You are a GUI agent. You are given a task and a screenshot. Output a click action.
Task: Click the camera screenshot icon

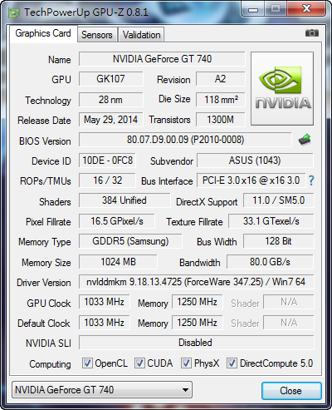pyautogui.click(x=312, y=33)
